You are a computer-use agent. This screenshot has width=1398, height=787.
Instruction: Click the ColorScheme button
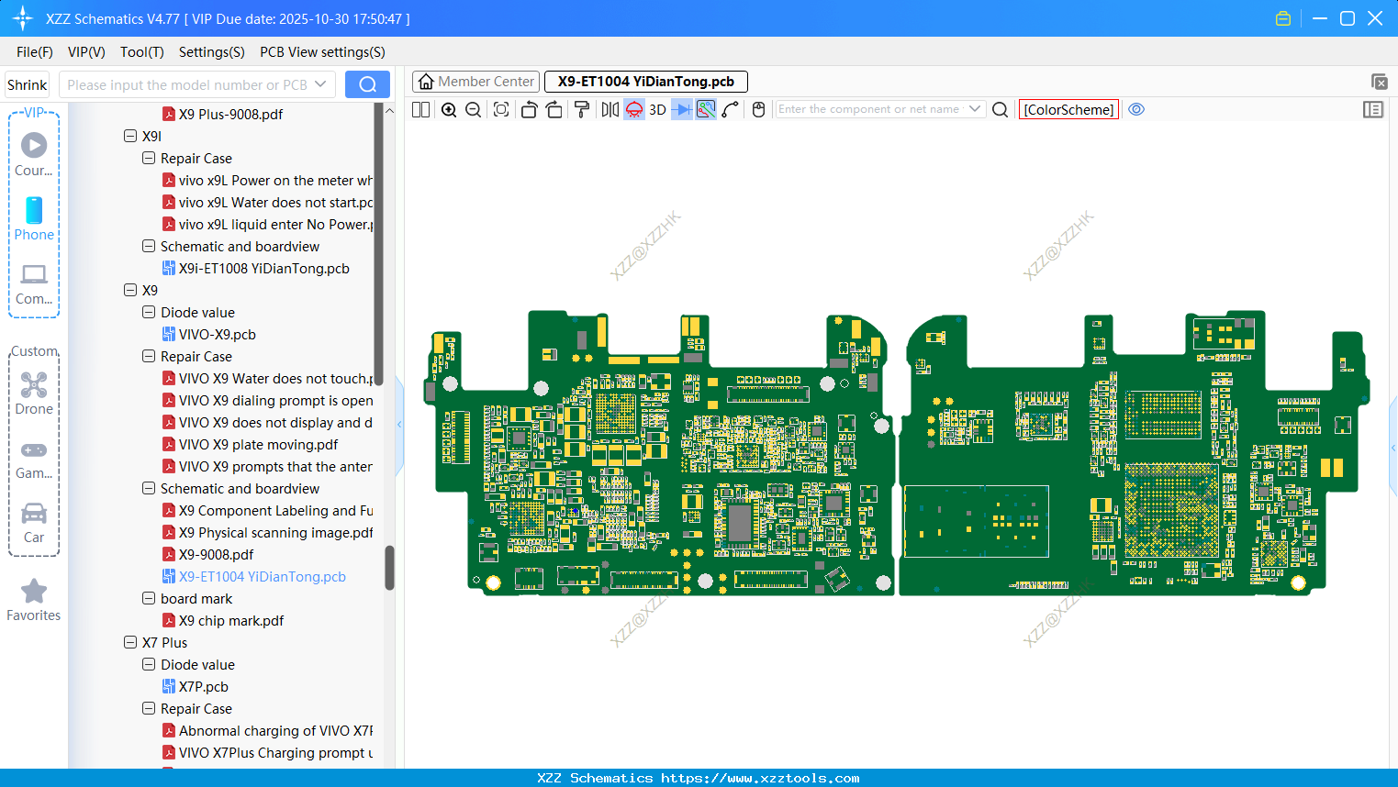tap(1068, 109)
